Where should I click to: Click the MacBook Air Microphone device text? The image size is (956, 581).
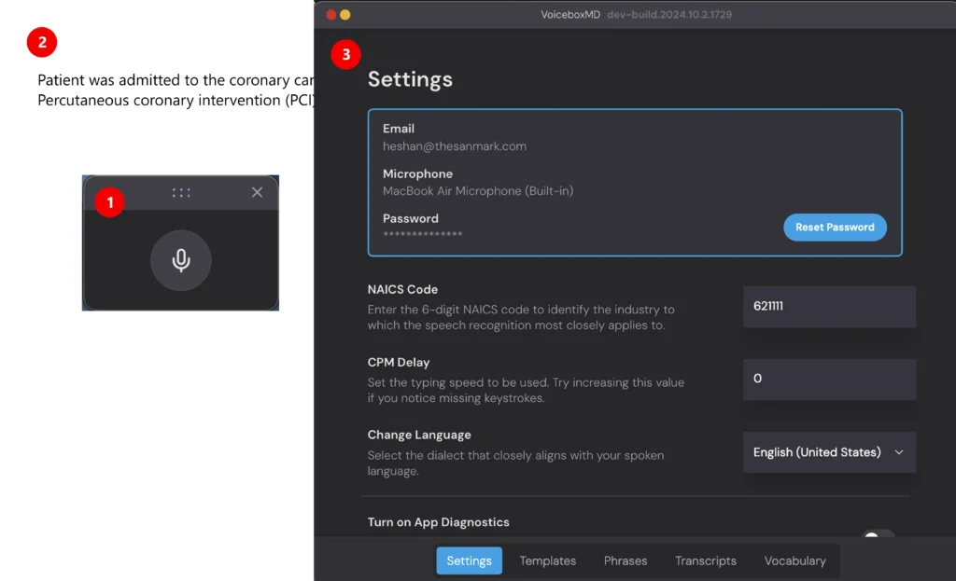pos(478,191)
